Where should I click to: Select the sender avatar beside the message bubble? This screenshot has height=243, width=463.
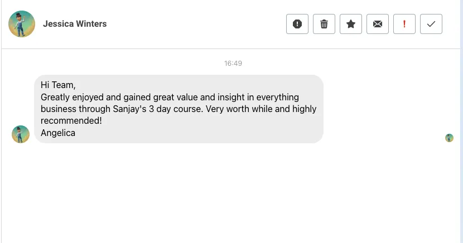pyautogui.click(x=21, y=134)
